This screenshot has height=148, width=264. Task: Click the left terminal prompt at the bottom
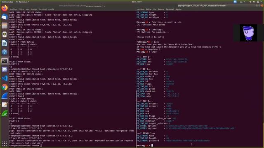coord(25,146)
